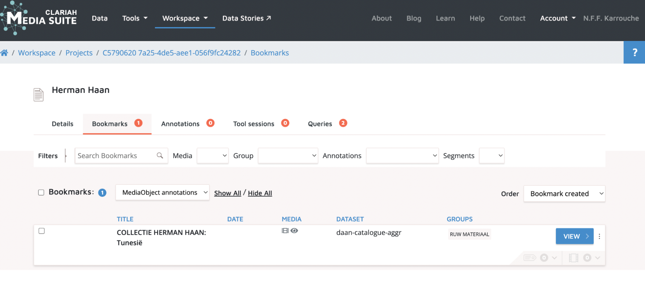The image size is (645, 291).
Task: Click the project document icon beside Herman Haan
Action: 38,95
